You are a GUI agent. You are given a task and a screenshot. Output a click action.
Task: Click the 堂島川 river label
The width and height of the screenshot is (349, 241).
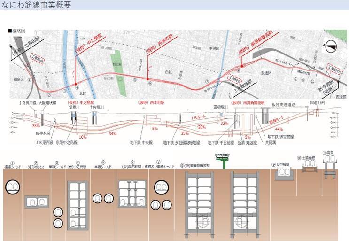coord(74,107)
